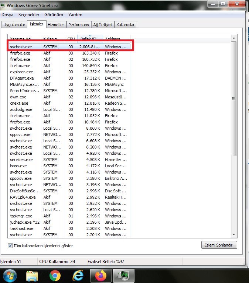This screenshot has width=249, height=283.
Task: Select the taskhost.exe process
Action: (69, 228)
